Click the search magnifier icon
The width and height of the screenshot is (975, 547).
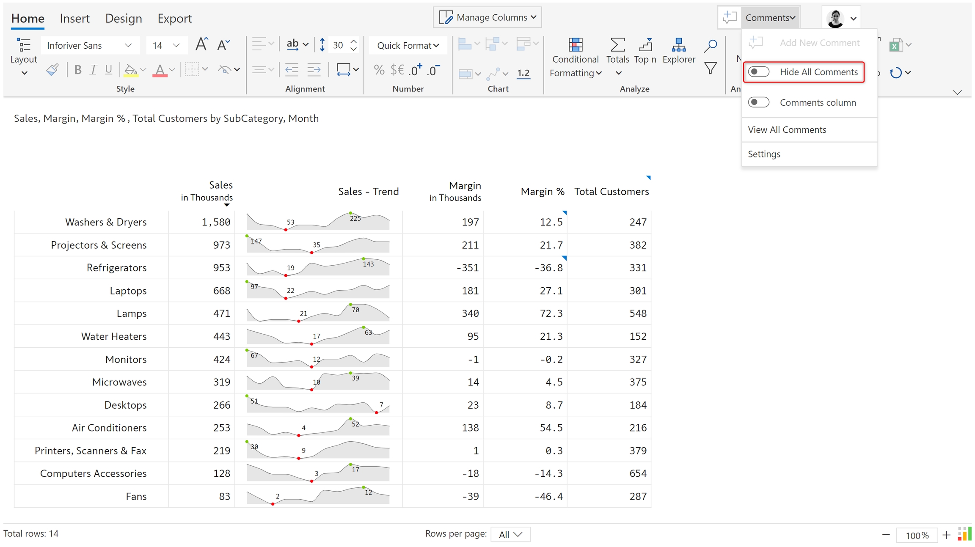(x=710, y=45)
